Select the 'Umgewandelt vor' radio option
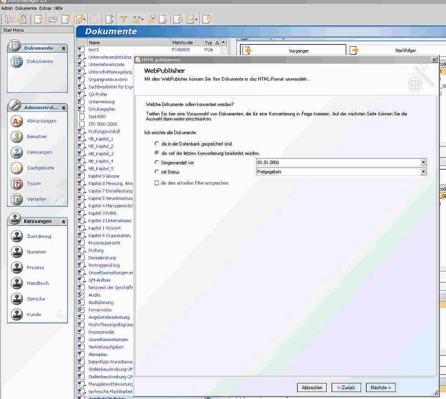This screenshot has width=446, height=399. pos(157,162)
